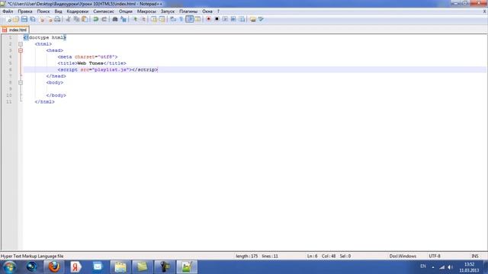Open the Windows Start menu
Viewport: 488px width, 274px height.
(x=9, y=267)
